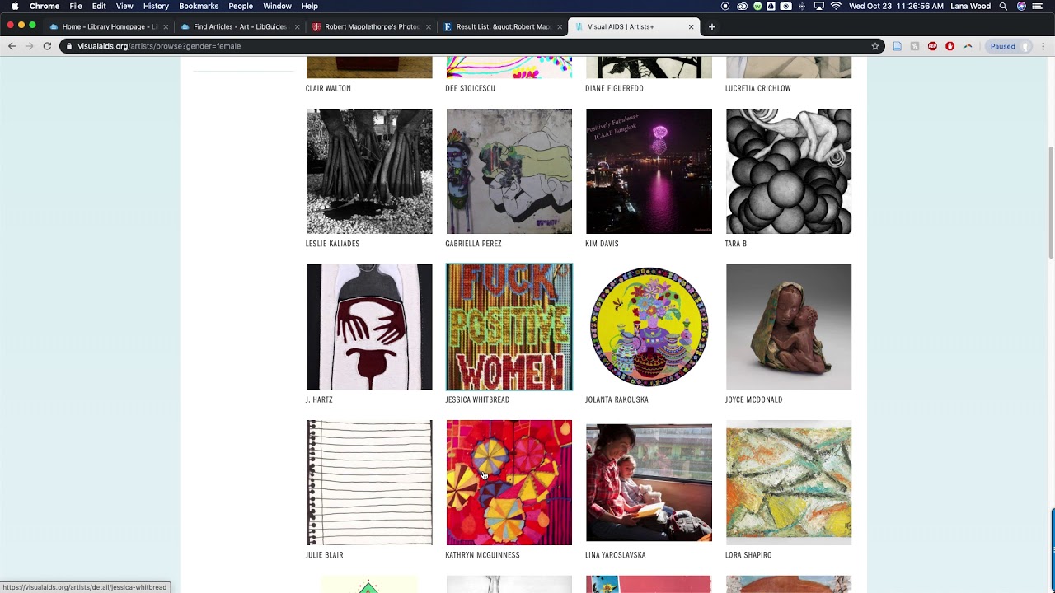1055x593 pixels.
Task: Open Spotlight search magnifier
Action: coord(1003,6)
